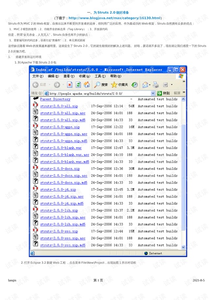Click the Parent Directory link
213x300 pixels.
(x=55, y=99)
